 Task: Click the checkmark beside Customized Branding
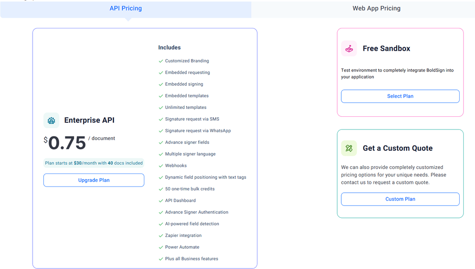point(161,61)
